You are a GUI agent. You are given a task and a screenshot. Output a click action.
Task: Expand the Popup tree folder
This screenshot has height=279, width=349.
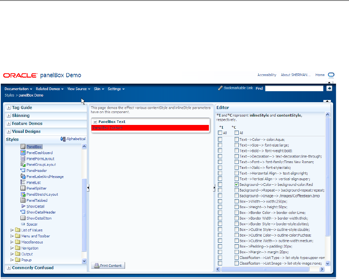[12, 260]
